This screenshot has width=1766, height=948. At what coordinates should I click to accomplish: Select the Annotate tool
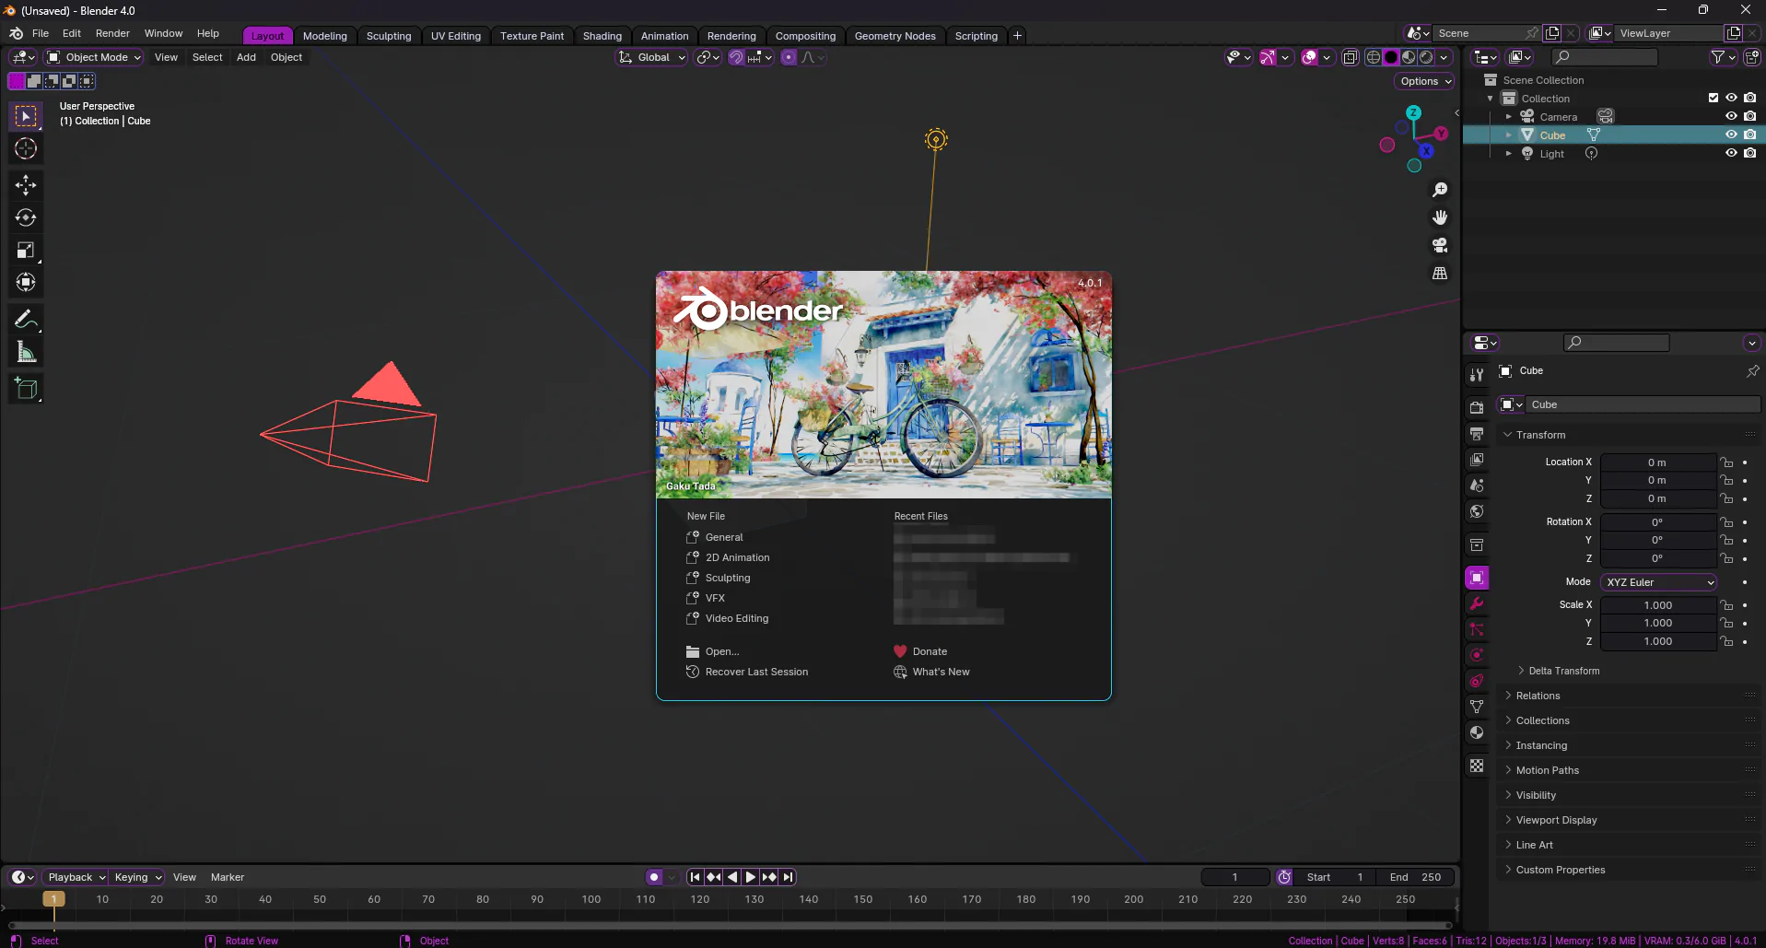coord(26,320)
